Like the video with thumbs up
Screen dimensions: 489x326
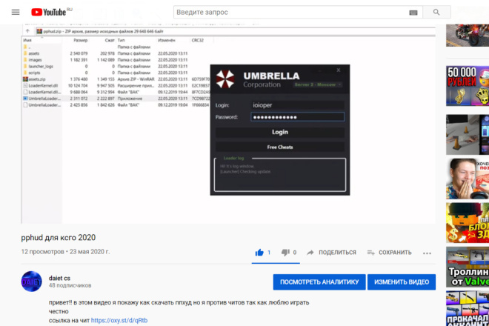[x=259, y=253]
